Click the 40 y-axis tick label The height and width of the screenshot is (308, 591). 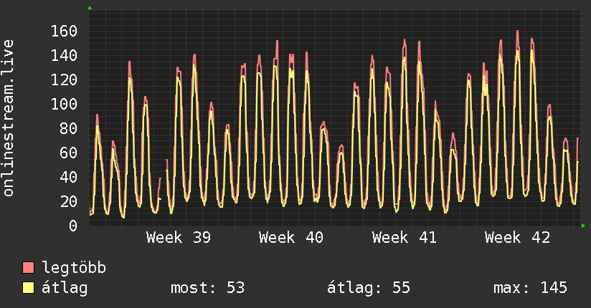tap(69, 177)
